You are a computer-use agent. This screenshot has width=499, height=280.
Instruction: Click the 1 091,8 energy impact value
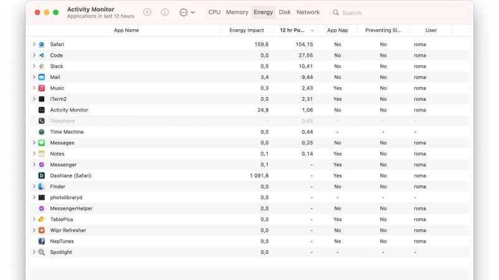click(x=259, y=175)
